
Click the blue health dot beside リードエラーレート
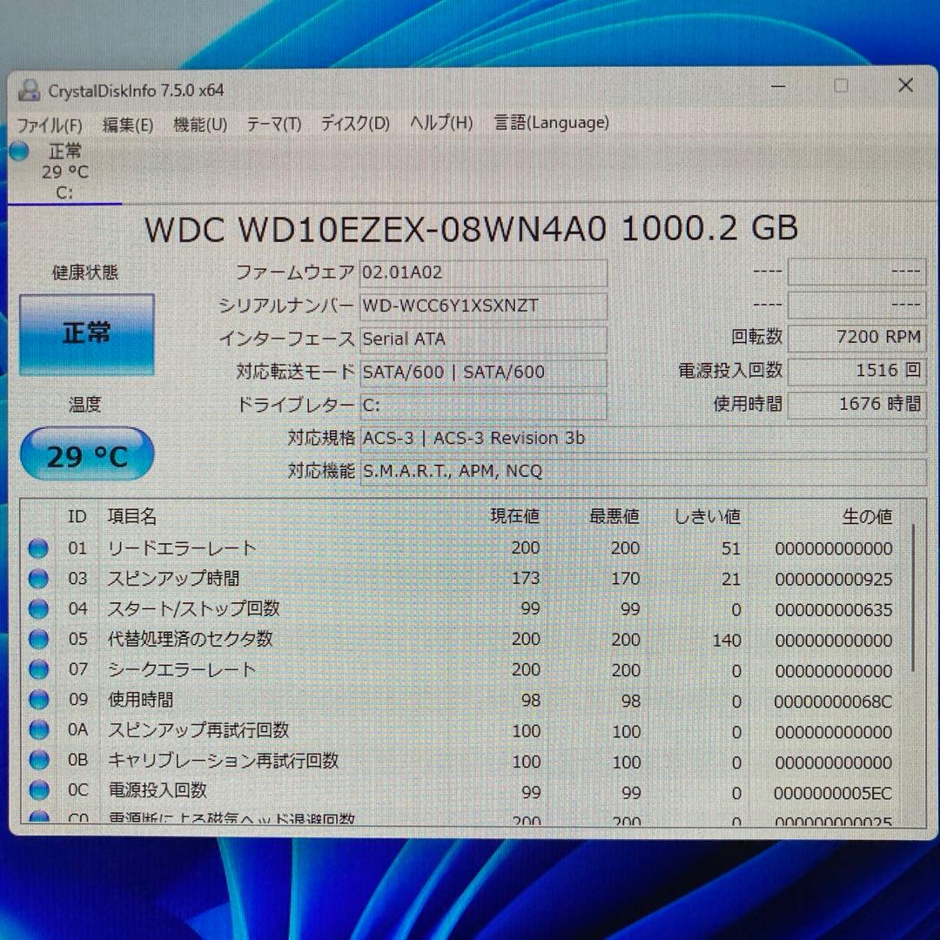pyautogui.click(x=37, y=548)
